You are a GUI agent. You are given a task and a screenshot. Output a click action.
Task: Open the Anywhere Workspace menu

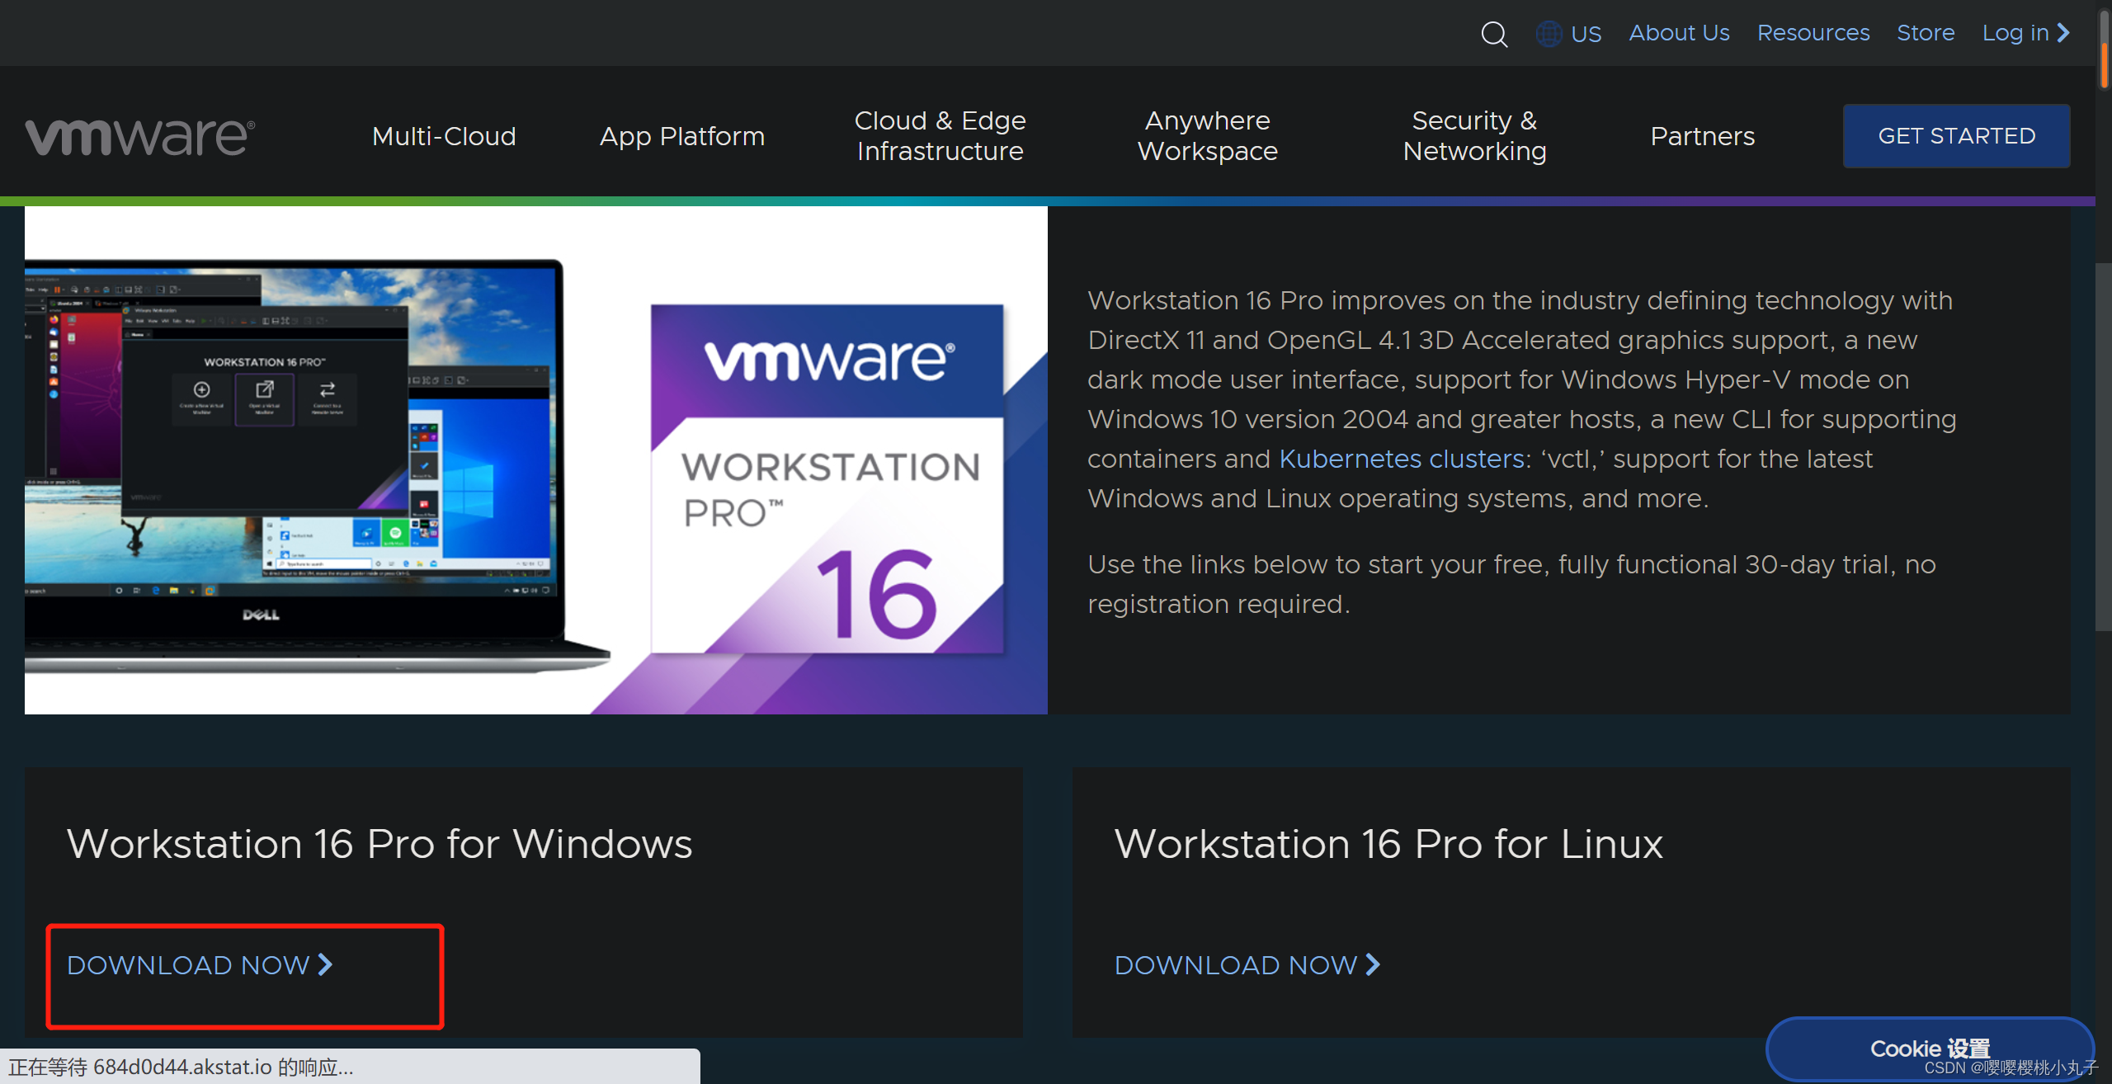coord(1208,136)
